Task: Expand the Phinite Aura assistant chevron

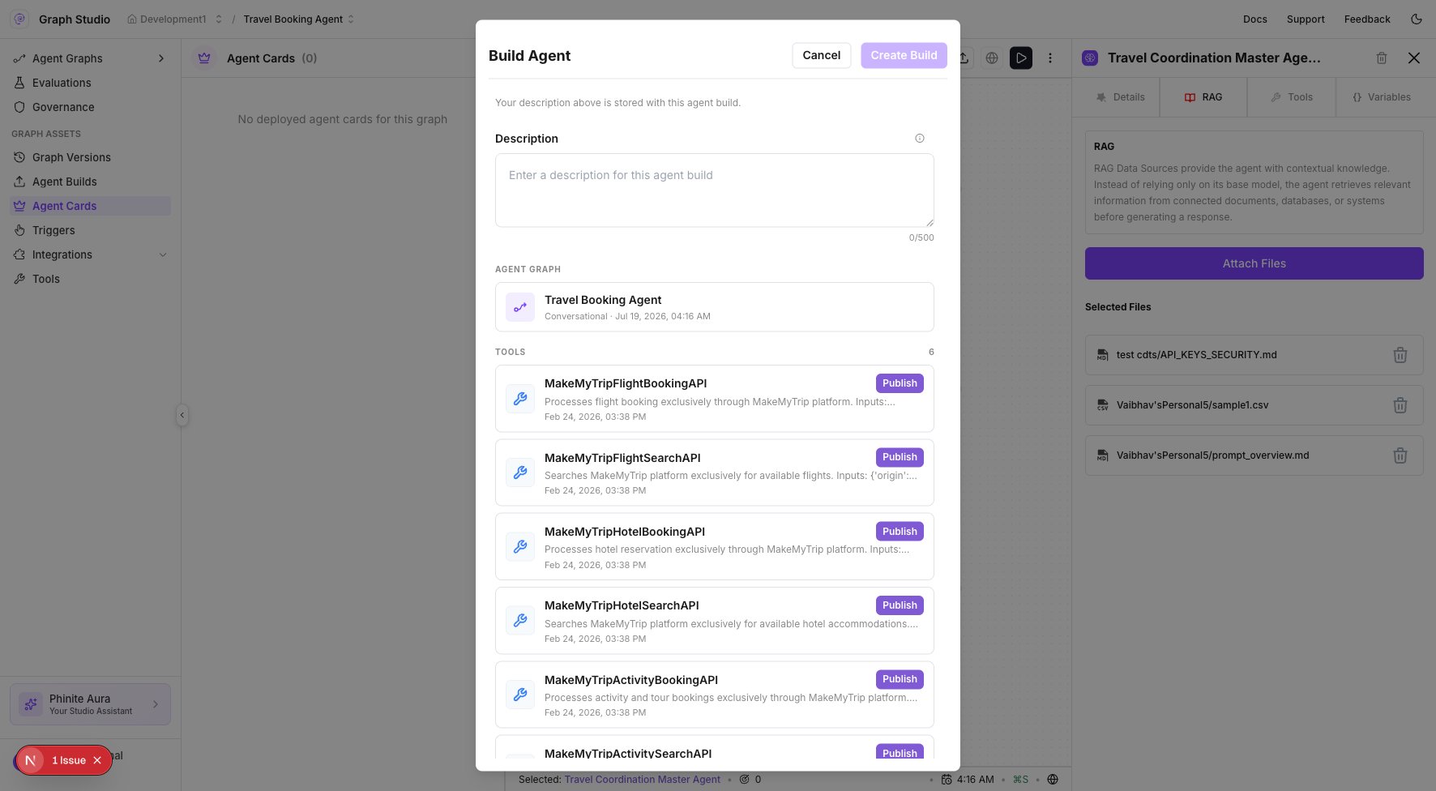Action: click(156, 704)
